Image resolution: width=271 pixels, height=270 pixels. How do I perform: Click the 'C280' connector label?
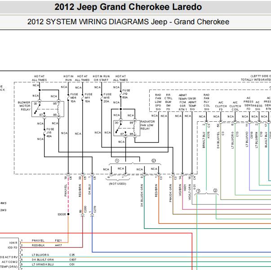point(85,209)
